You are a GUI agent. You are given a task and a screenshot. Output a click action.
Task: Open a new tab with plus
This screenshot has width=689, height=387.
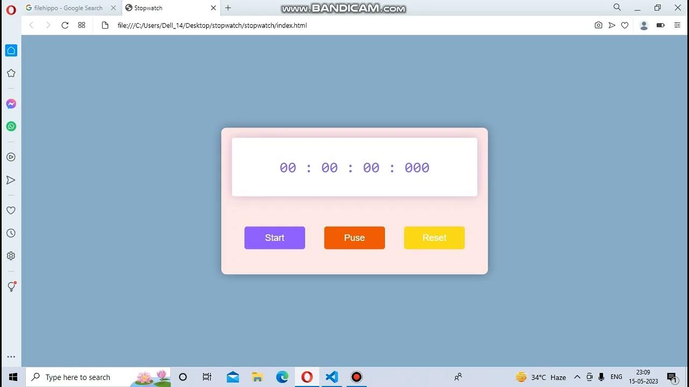(x=228, y=8)
